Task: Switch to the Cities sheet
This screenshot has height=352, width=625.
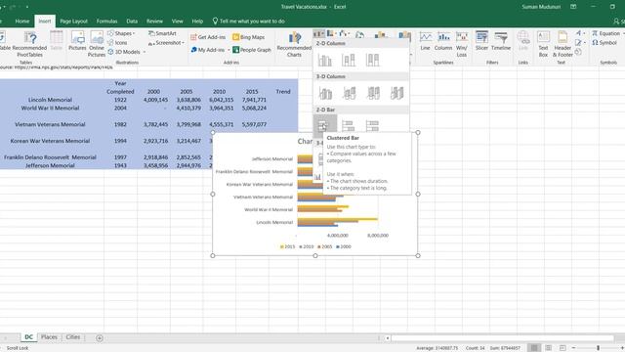Action: tap(73, 337)
